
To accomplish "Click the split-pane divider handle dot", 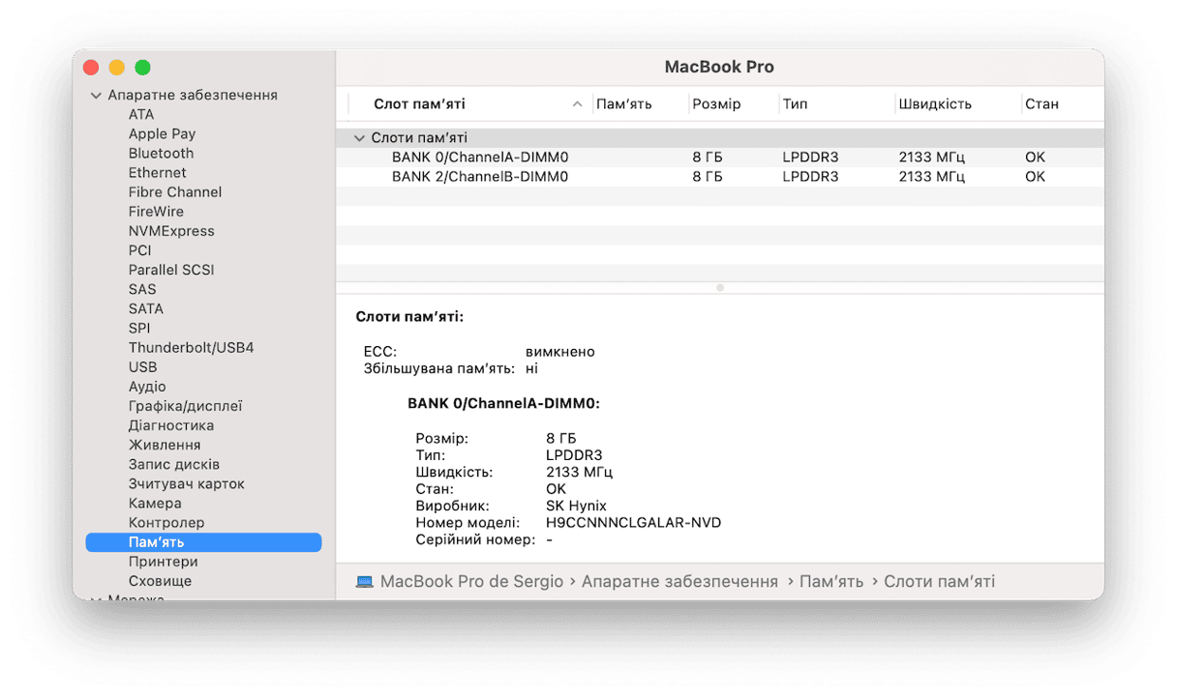I will click(x=720, y=288).
